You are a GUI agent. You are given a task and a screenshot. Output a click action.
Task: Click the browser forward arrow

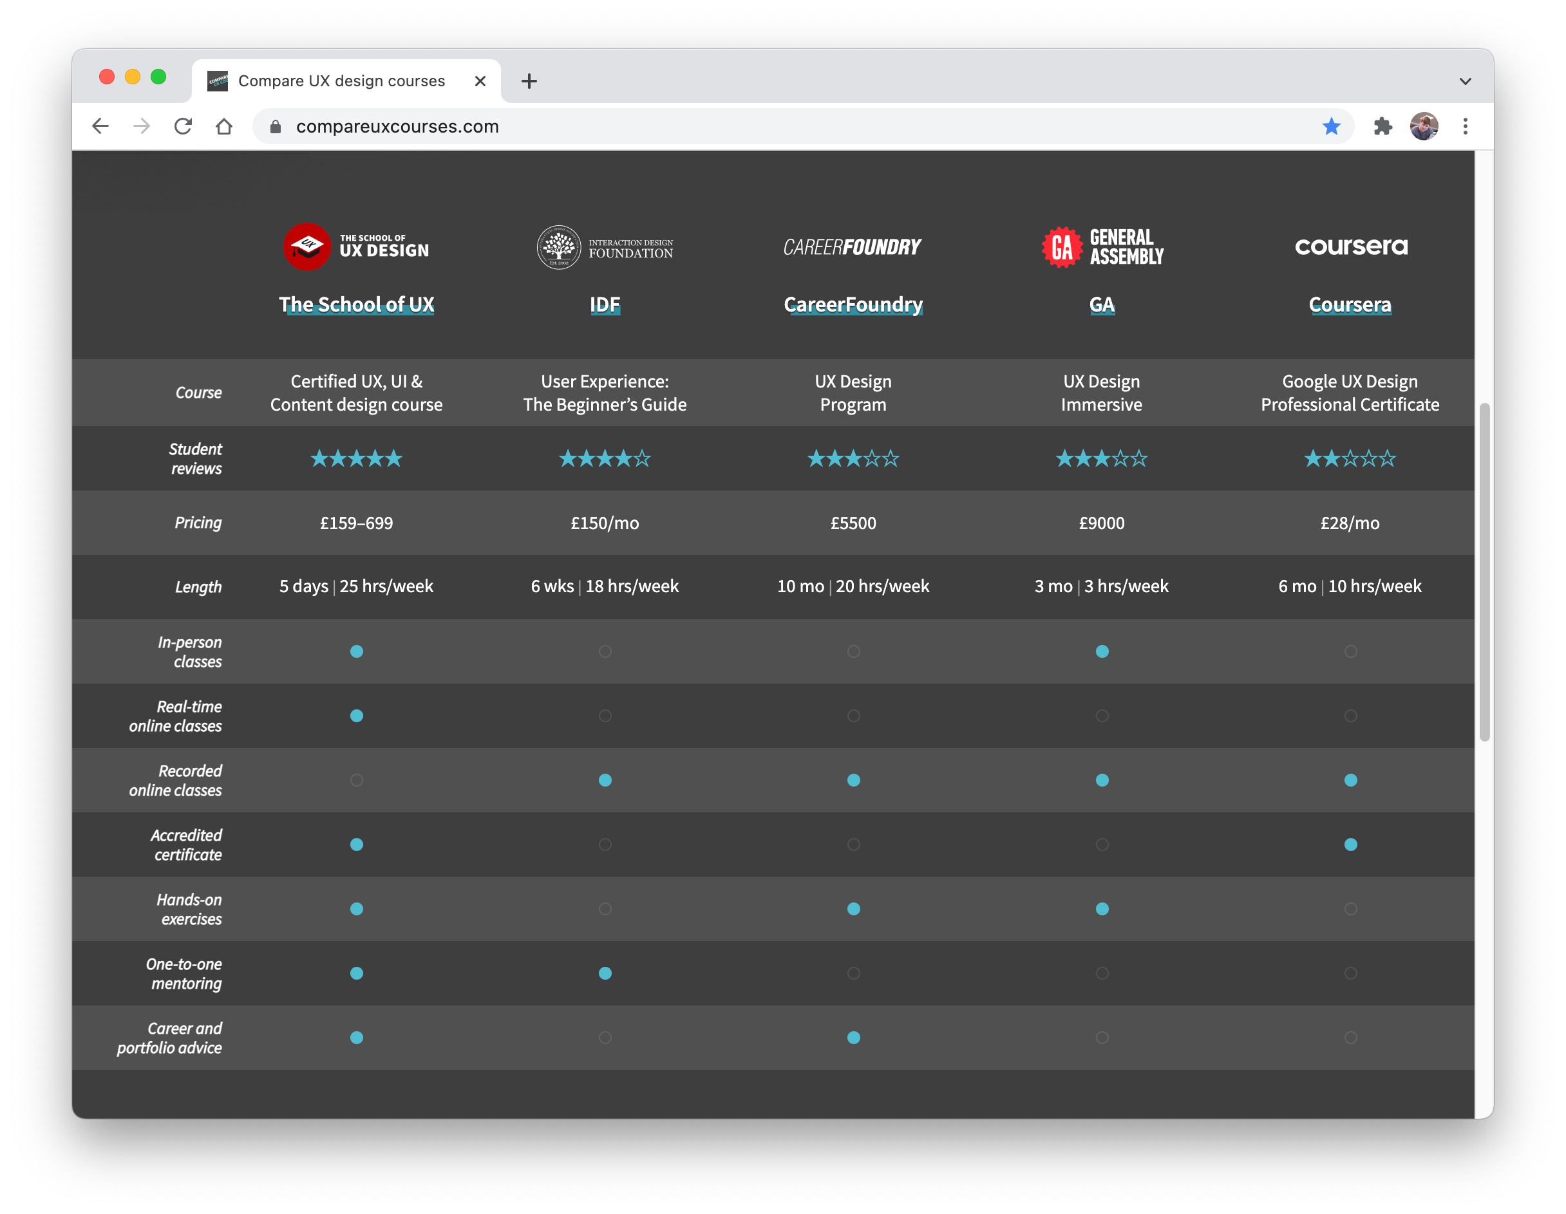tap(141, 126)
